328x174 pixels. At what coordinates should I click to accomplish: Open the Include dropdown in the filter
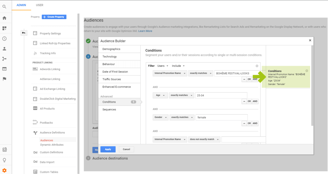pos(178,66)
